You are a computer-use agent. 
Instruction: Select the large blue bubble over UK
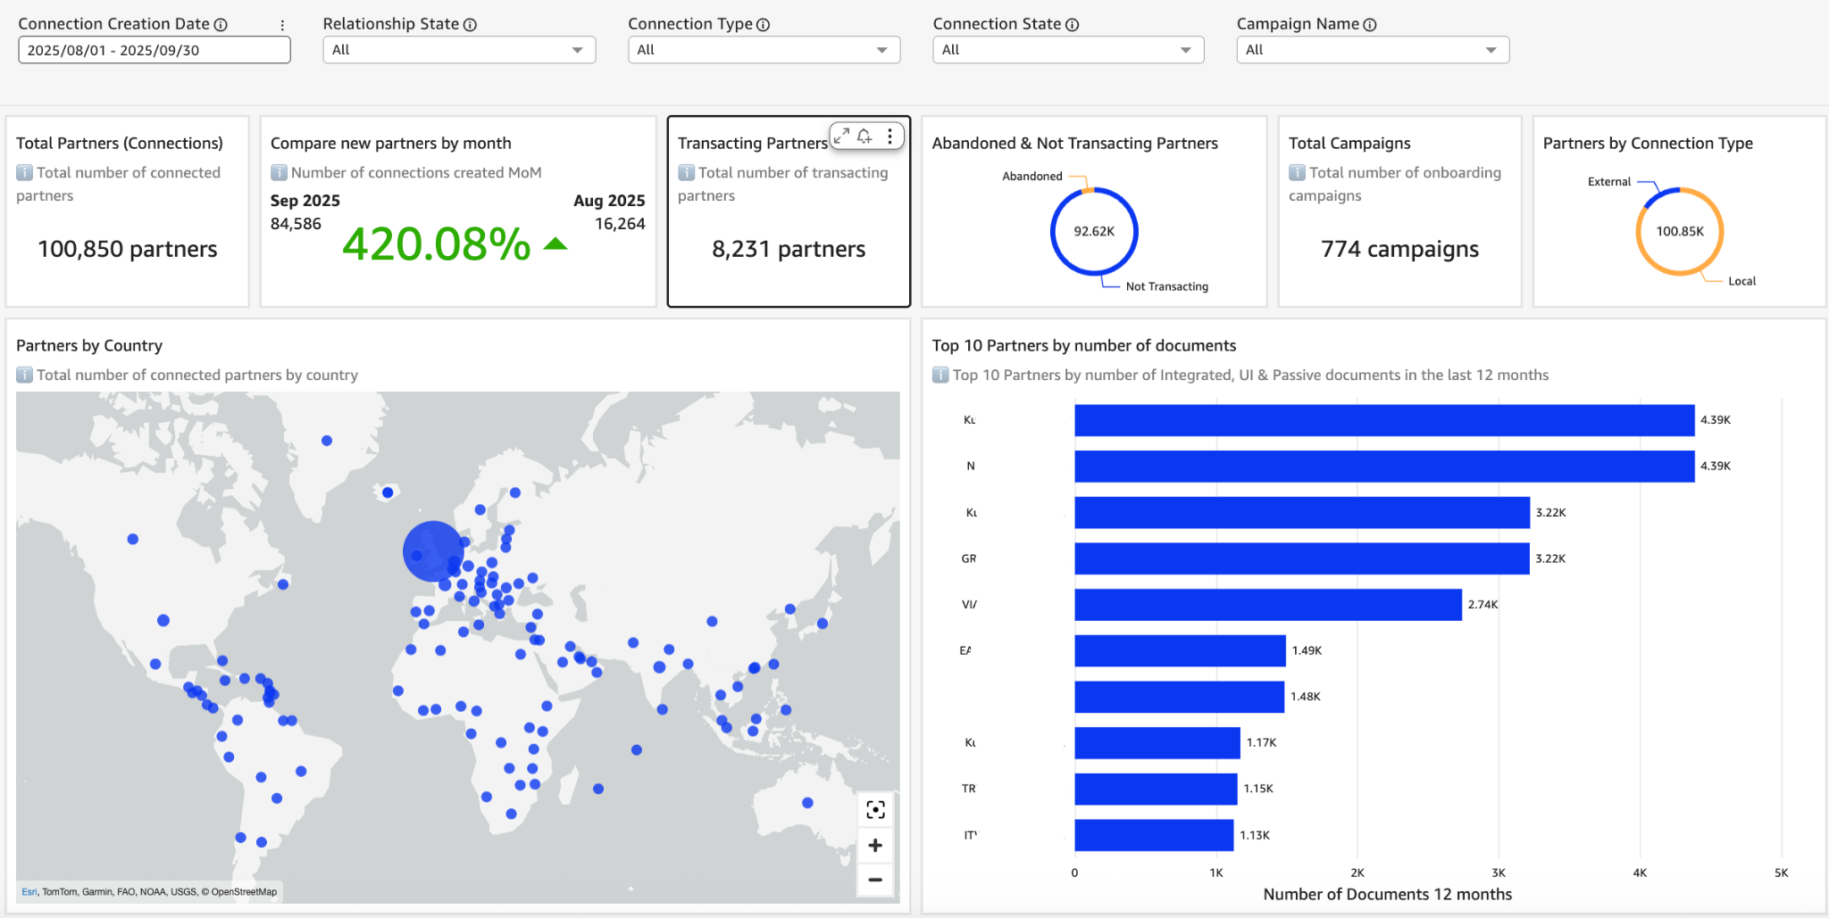432,550
